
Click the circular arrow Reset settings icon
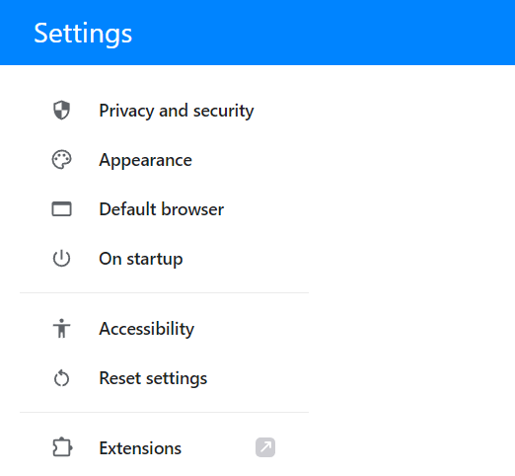pos(61,378)
